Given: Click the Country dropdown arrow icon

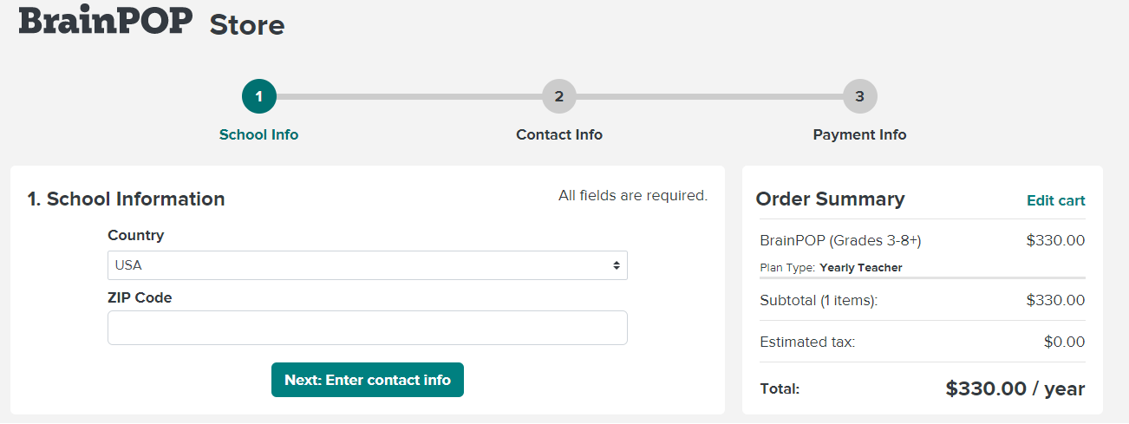Looking at the screenshot, I should [x=617, y=265].
